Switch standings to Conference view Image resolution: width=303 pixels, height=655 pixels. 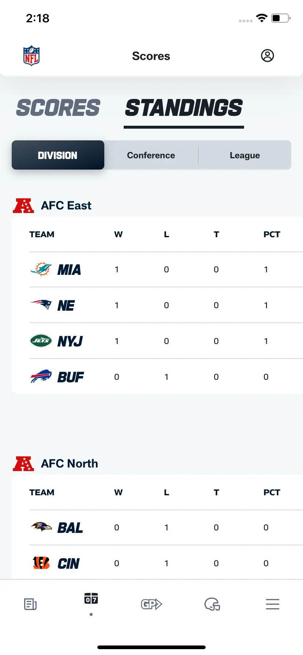151,155
